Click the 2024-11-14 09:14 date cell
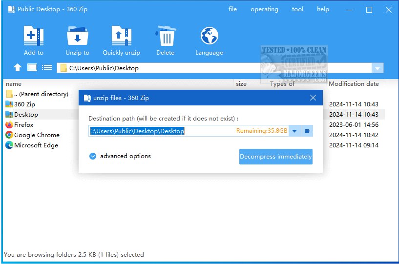This screenshot has height=264, width=399. pos(354,145)
